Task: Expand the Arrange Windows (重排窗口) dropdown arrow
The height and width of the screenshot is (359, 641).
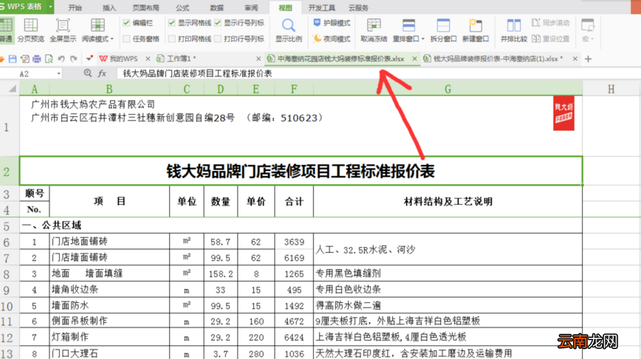Action: click(423, 39)
